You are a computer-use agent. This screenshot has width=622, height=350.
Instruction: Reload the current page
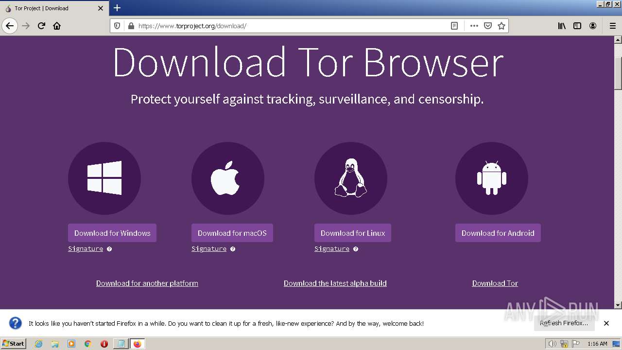pyautogui.click(x=41, y=26)
